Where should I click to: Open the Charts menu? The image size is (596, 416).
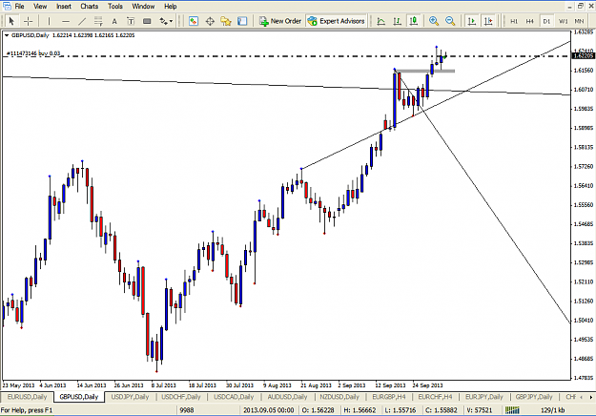[x=90, y=6]
